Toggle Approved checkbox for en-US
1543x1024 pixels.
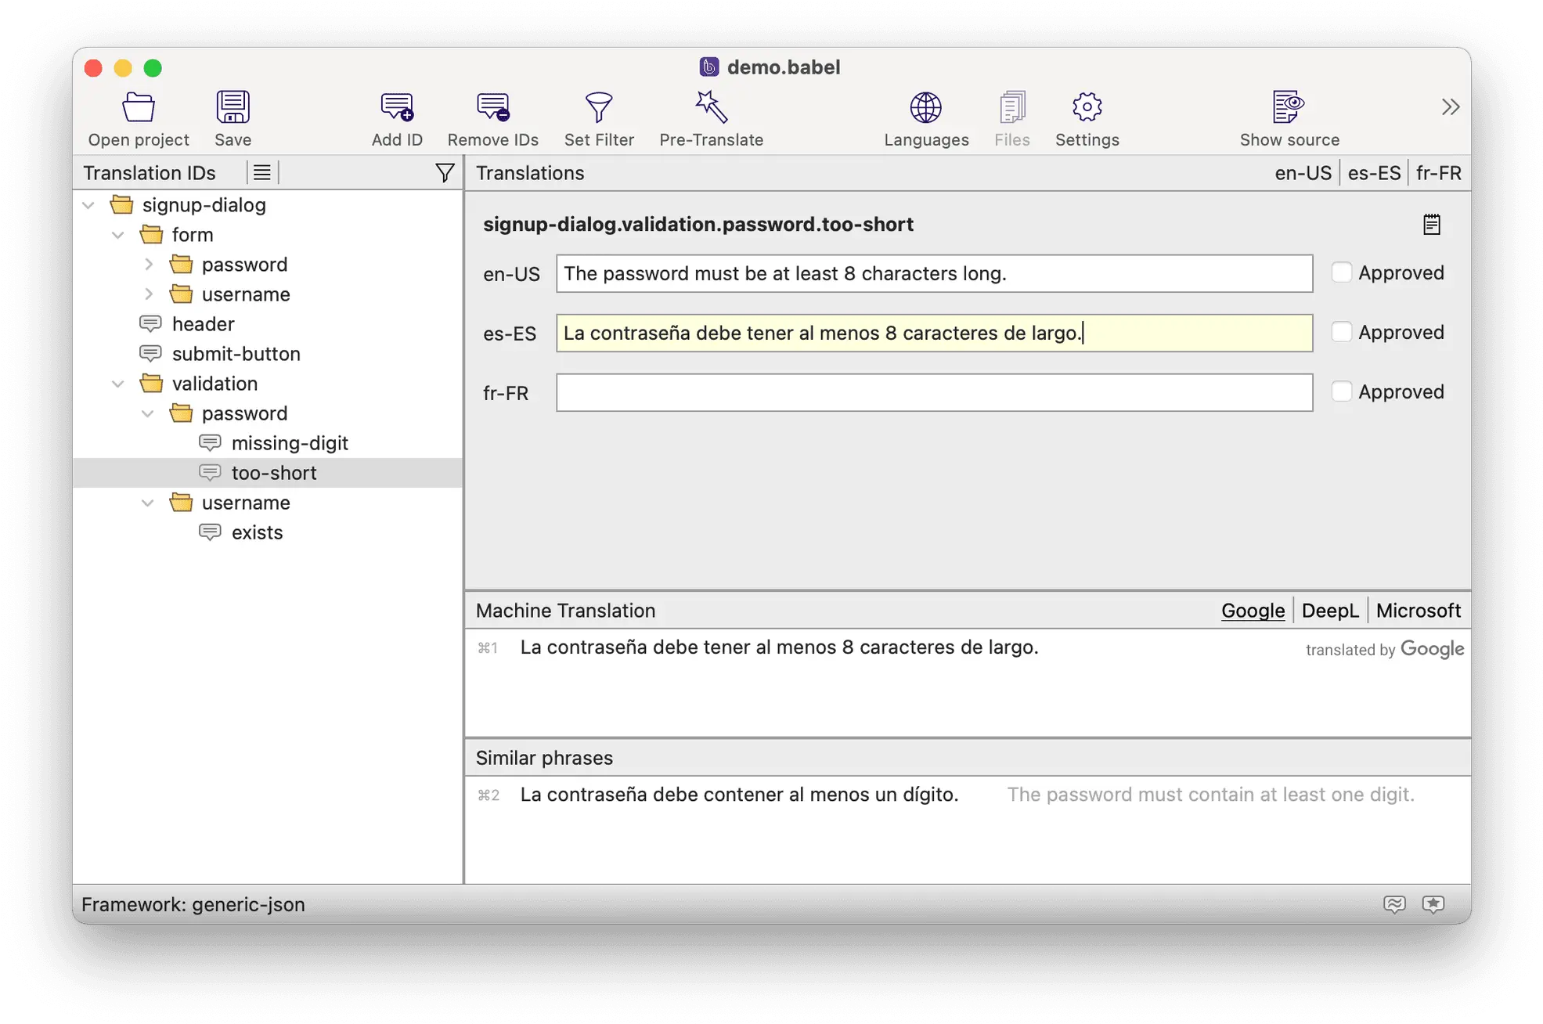[1341, 272]
